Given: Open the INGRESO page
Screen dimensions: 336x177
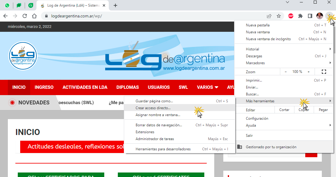Looking at the screenshot, I should pos(44,87).
